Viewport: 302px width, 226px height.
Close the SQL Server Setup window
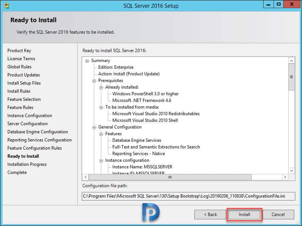click(292, 4)
